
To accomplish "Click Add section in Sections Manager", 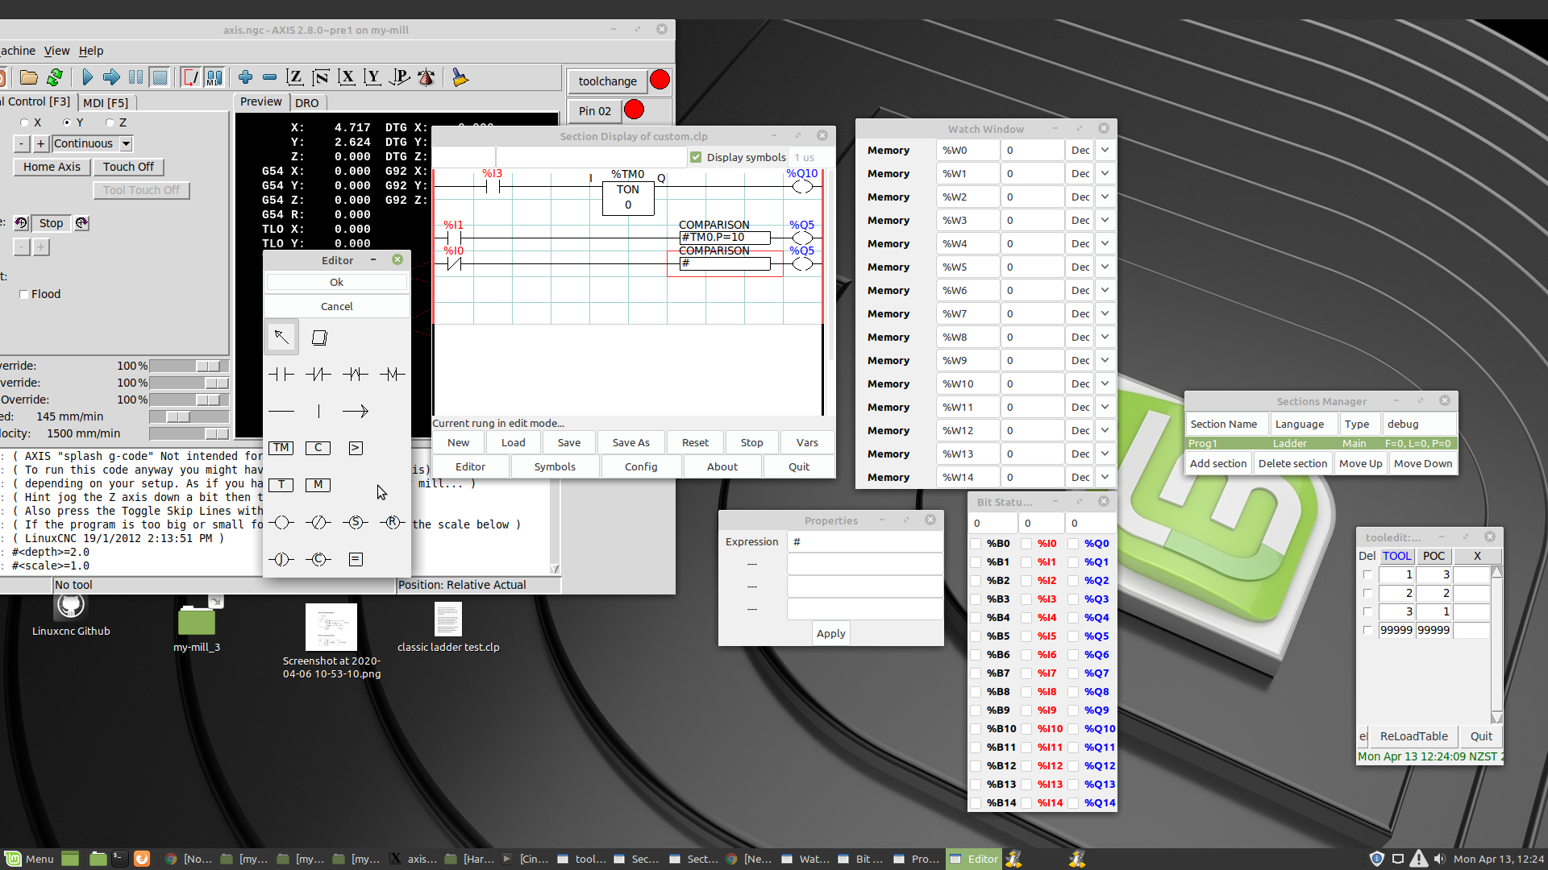I will (x=1218, y=463).
